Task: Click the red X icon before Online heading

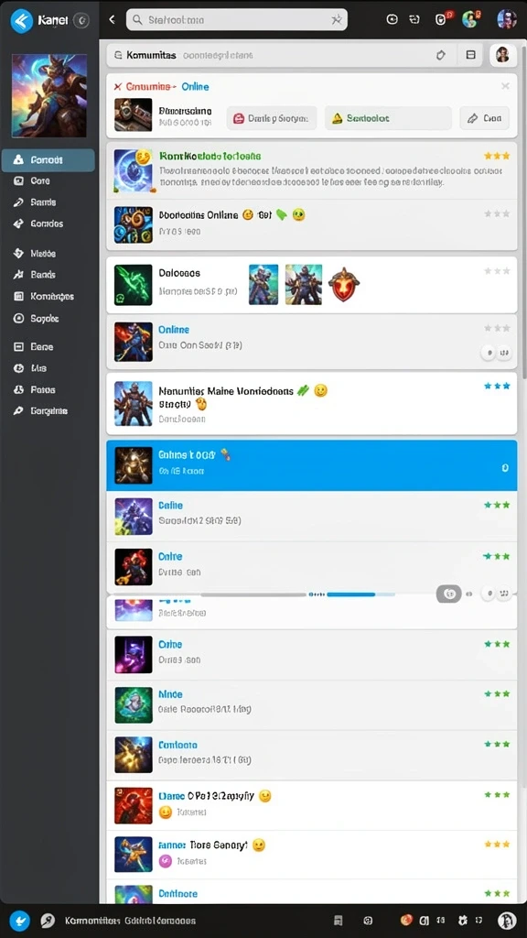Action: coord(118,87)
